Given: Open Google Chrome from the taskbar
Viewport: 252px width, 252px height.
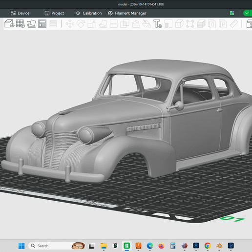Looking at the screenshot, I should pyautogui.click(x=208, y=246).
